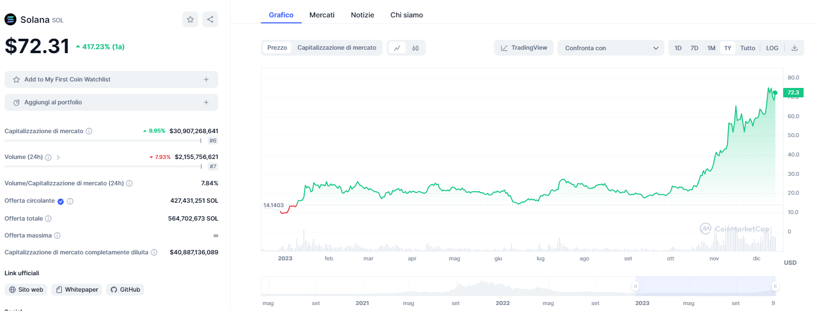Switch to the Notizie tab
Viewport: 815px width, 311px height.
(362, 15)
